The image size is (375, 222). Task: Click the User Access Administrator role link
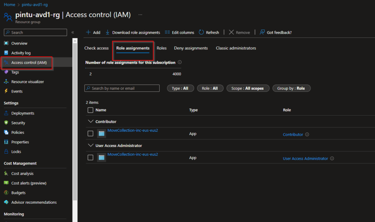305,158
